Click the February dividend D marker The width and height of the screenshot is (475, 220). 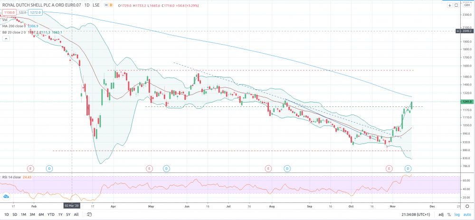[49, 168]
